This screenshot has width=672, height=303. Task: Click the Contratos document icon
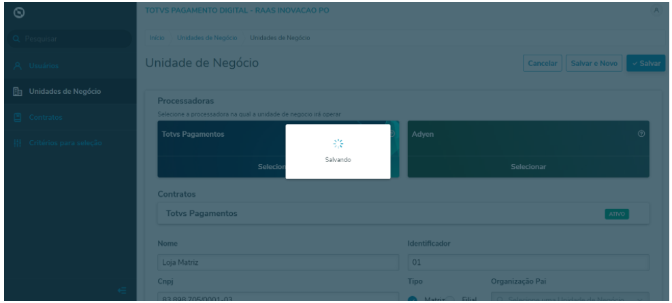(x=18, y=117)
